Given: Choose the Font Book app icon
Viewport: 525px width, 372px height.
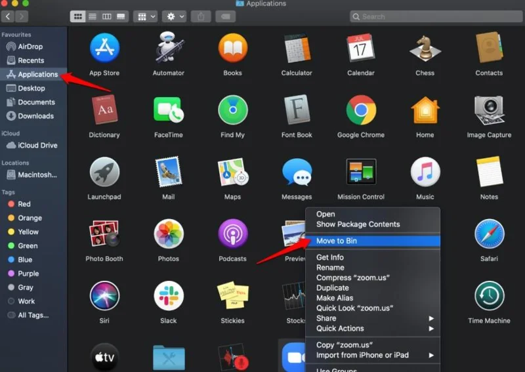Looking at the screenshot, I should click(297, 110).
